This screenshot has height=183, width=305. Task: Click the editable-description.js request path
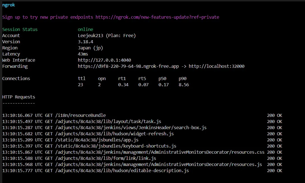click(122, 171)
